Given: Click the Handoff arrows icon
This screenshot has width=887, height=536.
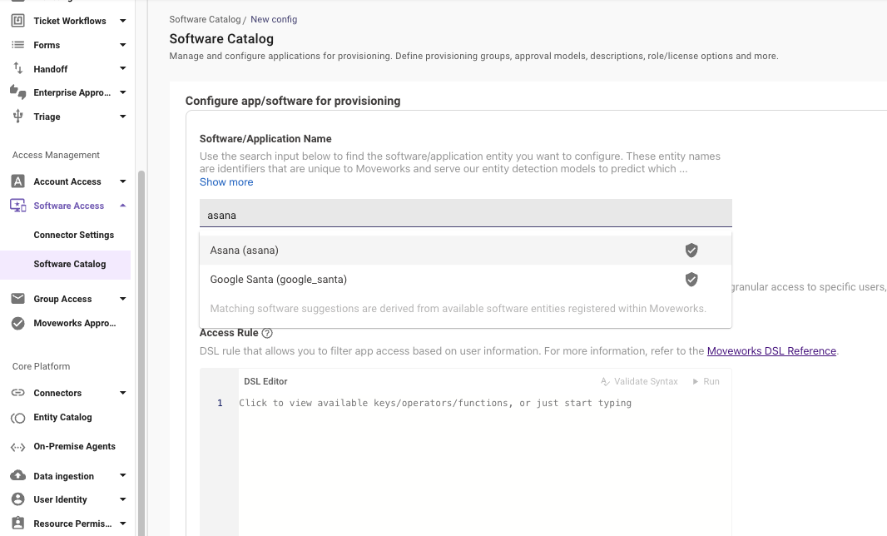Looking at the screenshot, I should click(x=17, y=69).
